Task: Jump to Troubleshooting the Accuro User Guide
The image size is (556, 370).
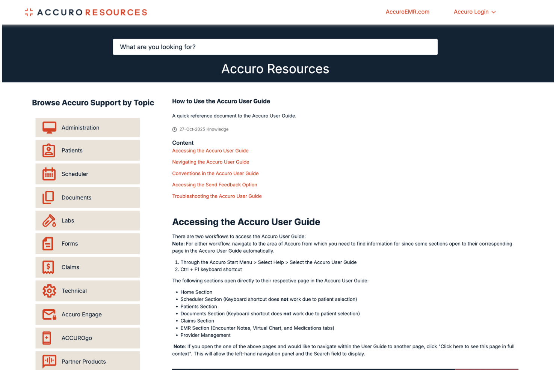Action: tap(217, 196)
